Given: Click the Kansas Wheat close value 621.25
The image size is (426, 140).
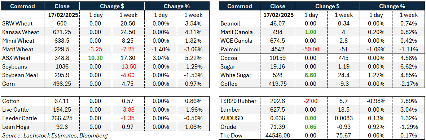Looking at the screenshot, I should tap(62, 32).
